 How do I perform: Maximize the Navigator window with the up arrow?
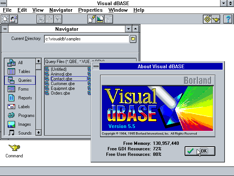(136, 29)
